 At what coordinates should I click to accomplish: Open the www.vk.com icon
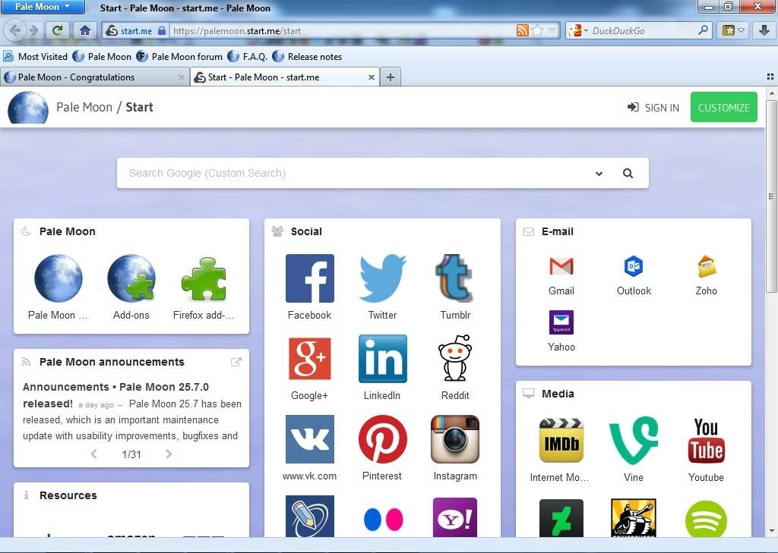(x=310, y=439)
